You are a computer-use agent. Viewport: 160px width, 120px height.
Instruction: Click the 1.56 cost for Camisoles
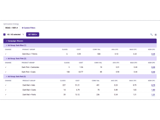click(81, 67)
